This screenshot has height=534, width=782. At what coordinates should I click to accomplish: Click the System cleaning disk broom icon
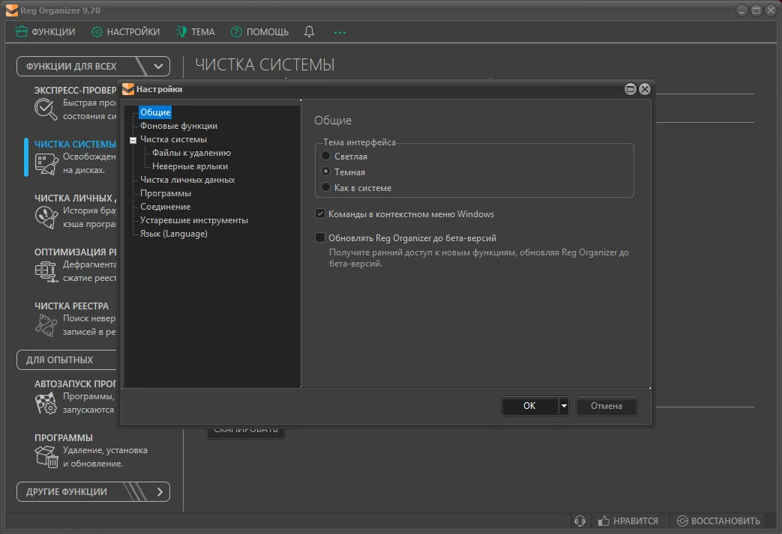click(x=46, y=163)
